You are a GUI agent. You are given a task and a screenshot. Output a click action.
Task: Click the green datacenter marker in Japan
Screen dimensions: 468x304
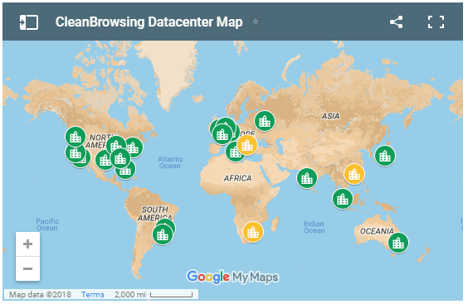(x=385, y=156)
